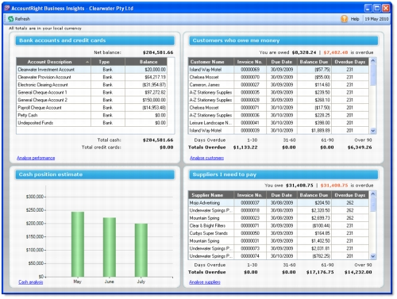Click the June bar in cash chart
This screenshot has width=397, height=299.
click(110, 247)
